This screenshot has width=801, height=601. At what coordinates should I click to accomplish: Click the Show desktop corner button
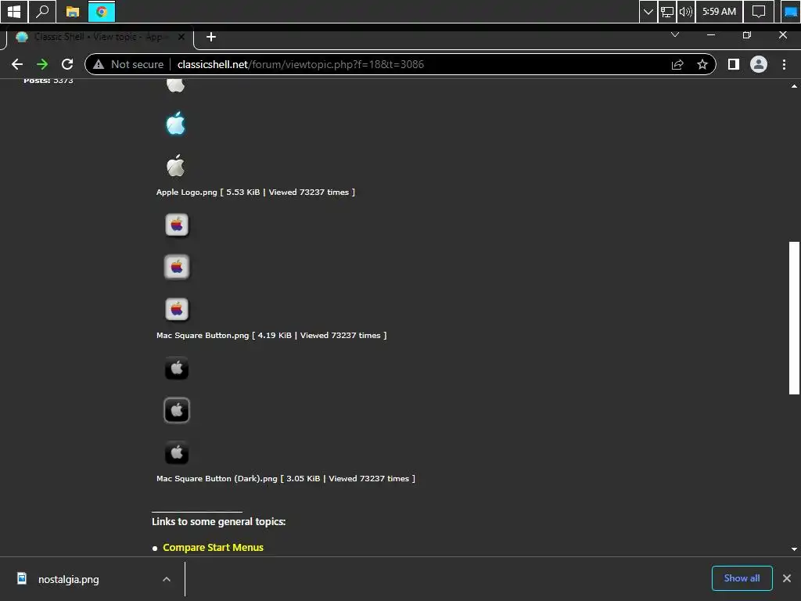(x=791, y=11)
